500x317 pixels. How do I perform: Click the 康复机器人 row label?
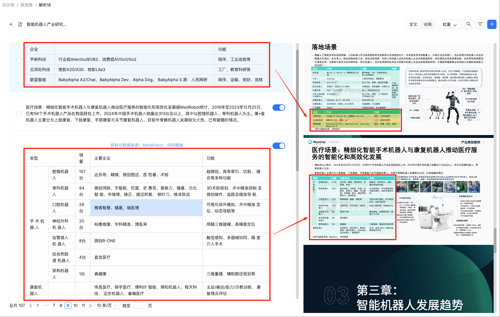click(37, 290)
